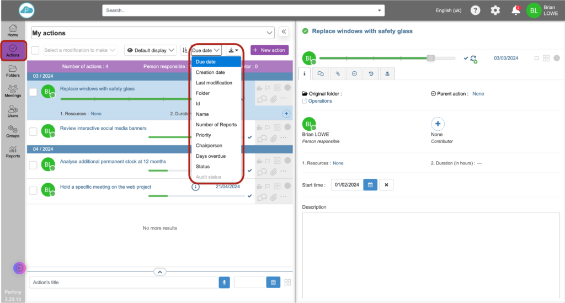Image resolution: width=565 pixels, height=303 pixels.
Task: Open the 'Operations' original folder link
Action: click(320, 101)
